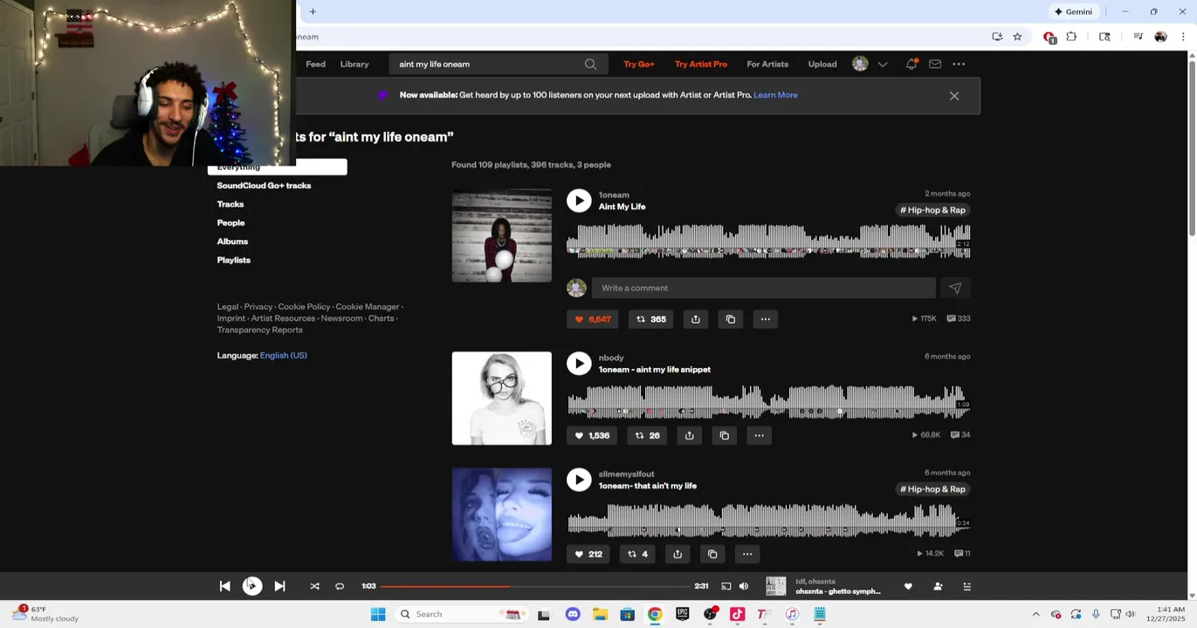1197x628 pixels.
Task: Change language via English (US) link
Action: click(284, 355)
